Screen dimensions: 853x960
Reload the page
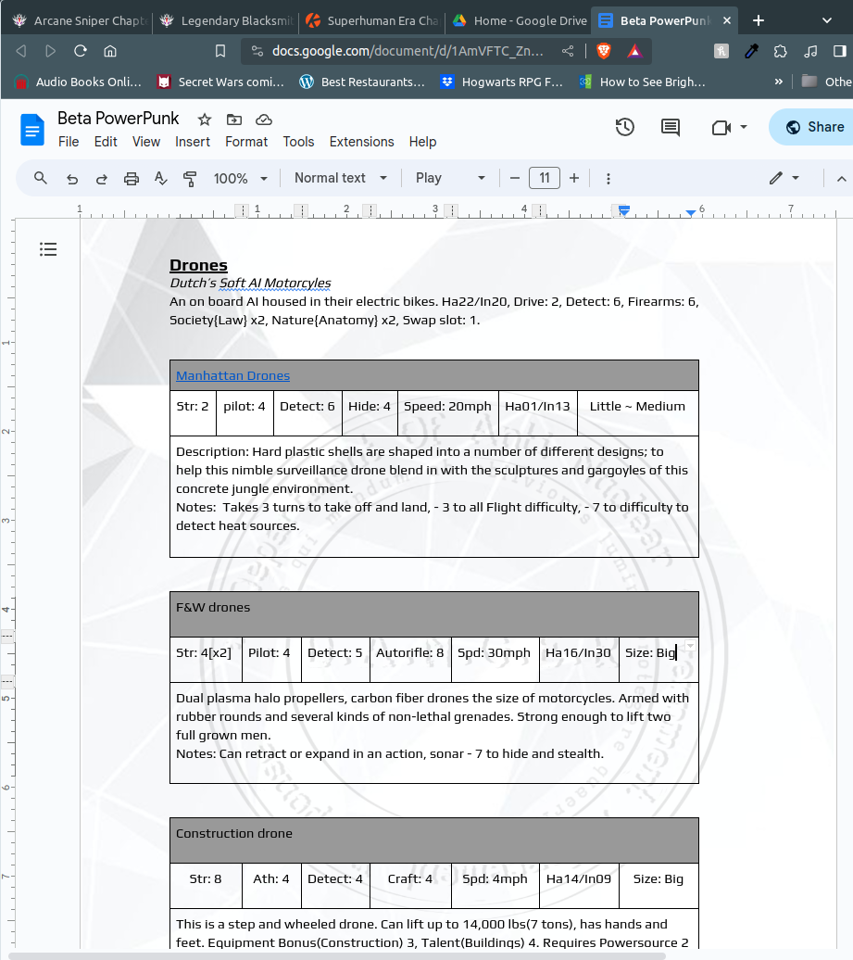[x=81, y=51]
